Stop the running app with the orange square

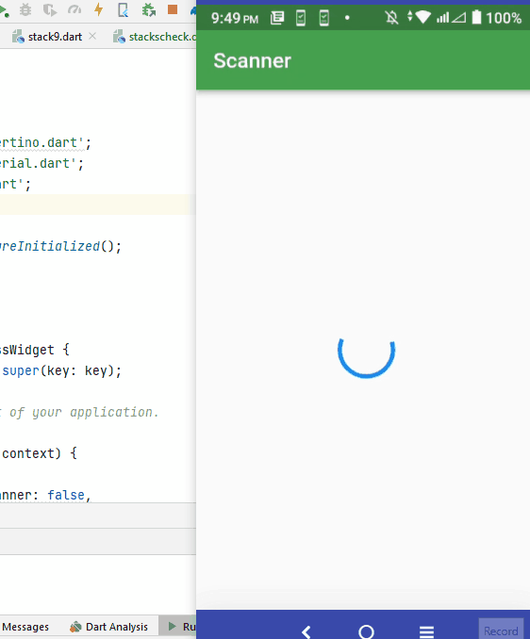pos(173,9)
